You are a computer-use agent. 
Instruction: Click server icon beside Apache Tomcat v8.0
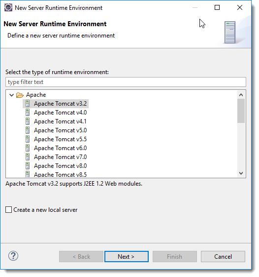pos(28,166)
